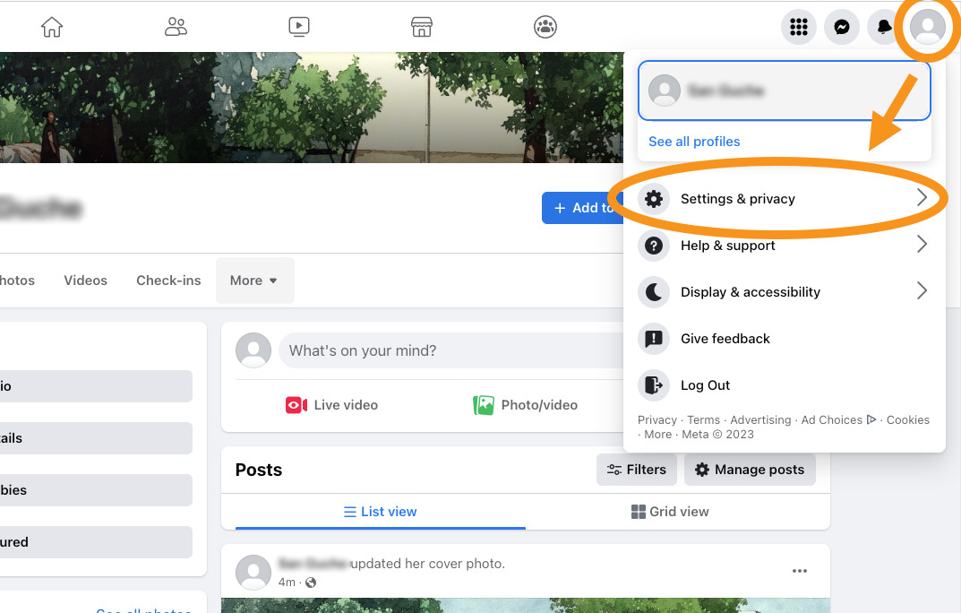961x613 pixels.
Task: Expand Display & accessibility options
Action: [x=779, y=292]
